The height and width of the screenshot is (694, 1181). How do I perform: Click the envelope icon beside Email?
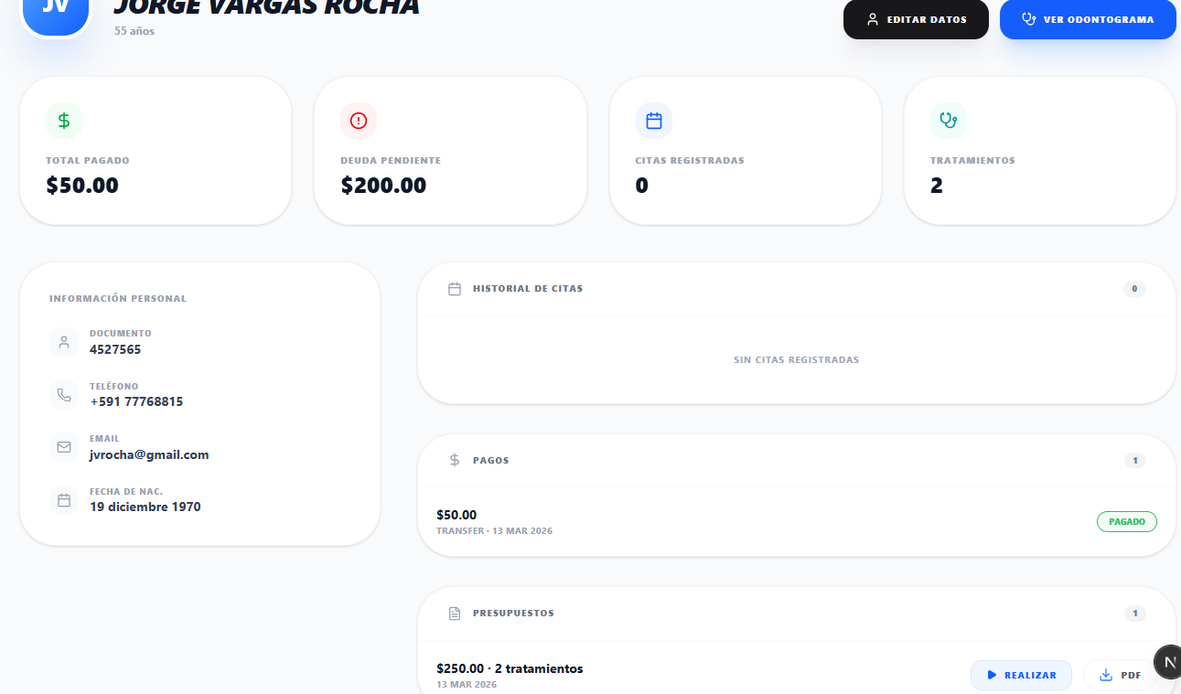[64, 447]
